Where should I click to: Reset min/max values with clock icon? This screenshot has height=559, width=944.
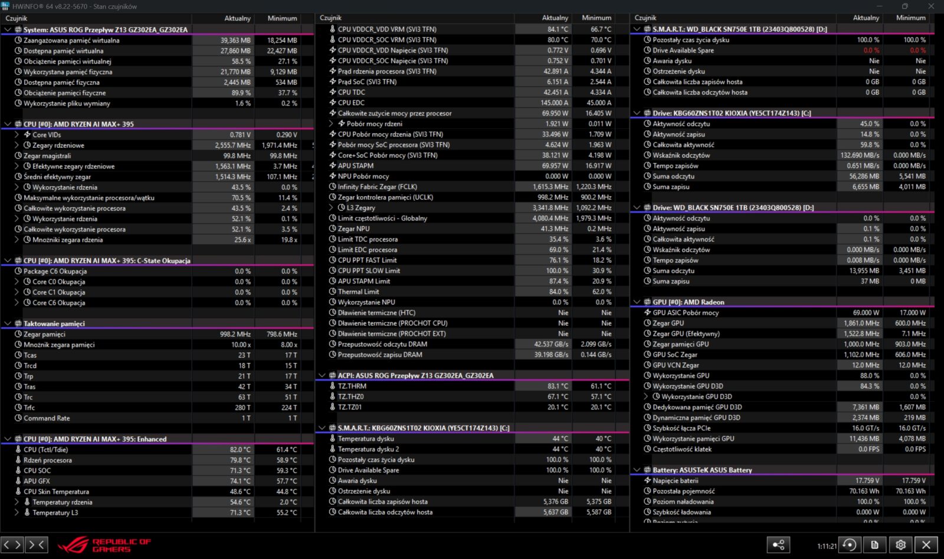[x=849, y=545]
